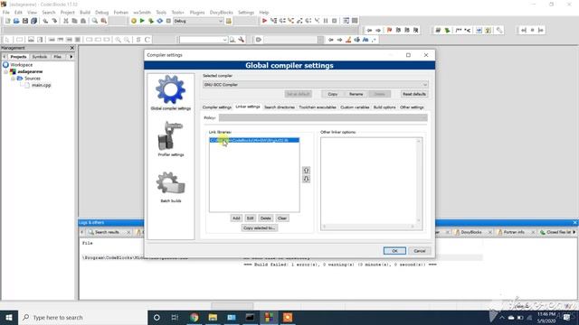579x325 pixels.
Task: Open Policy dropdown in Linker settings
Action: (x=323, y=117)
